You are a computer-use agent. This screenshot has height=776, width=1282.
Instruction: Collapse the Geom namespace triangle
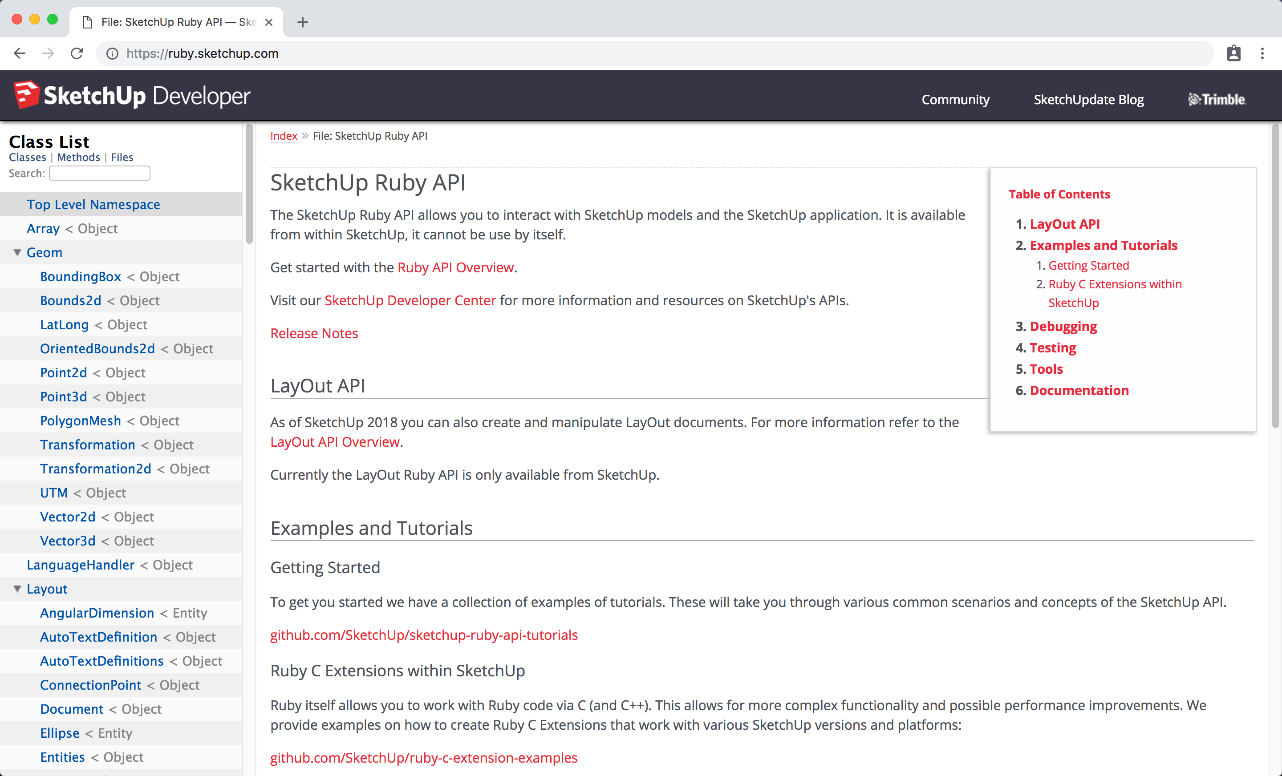[17, 252]
